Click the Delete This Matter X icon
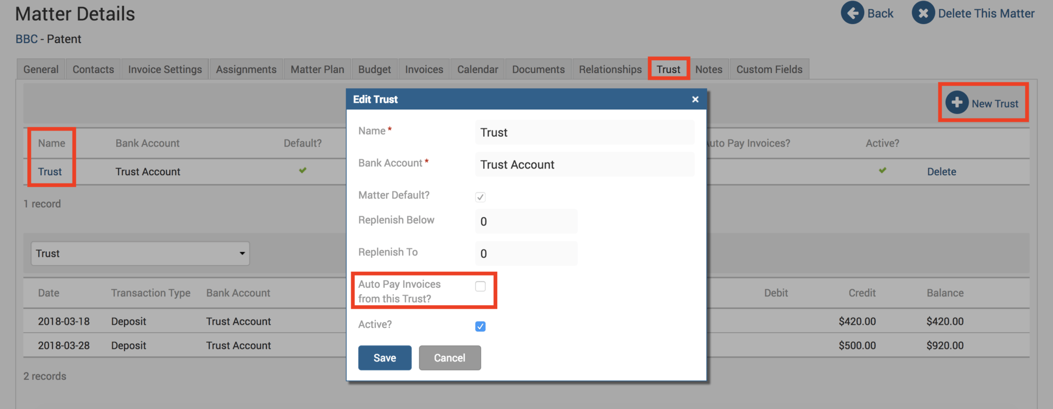This screenshot has width=1053, height=409. [923, 13]
